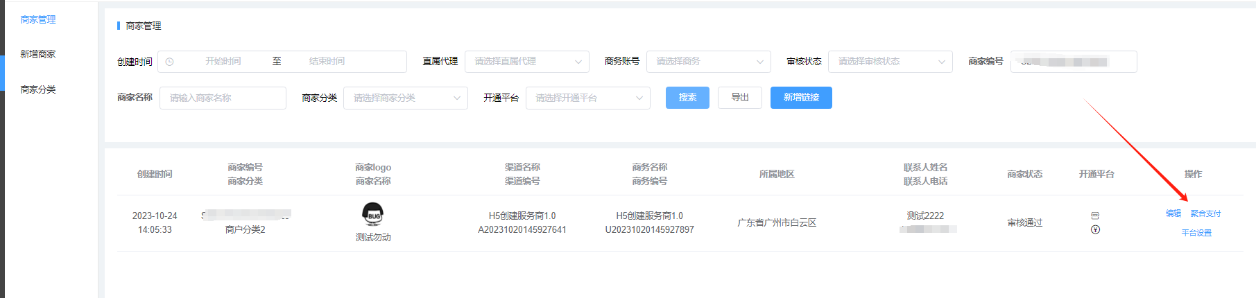Click the 所属地区 column header
The height and width of the screenshot is (298, 1256).
(777, 174)
